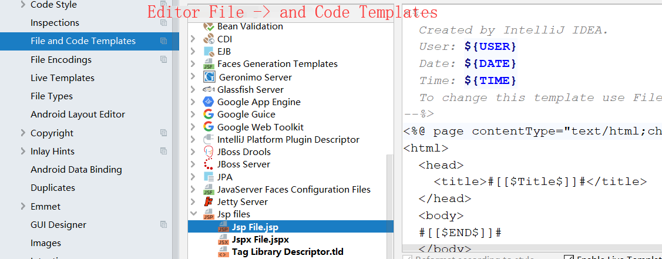
Task: Expand the CDI template group
Action: tap(193, 39)
